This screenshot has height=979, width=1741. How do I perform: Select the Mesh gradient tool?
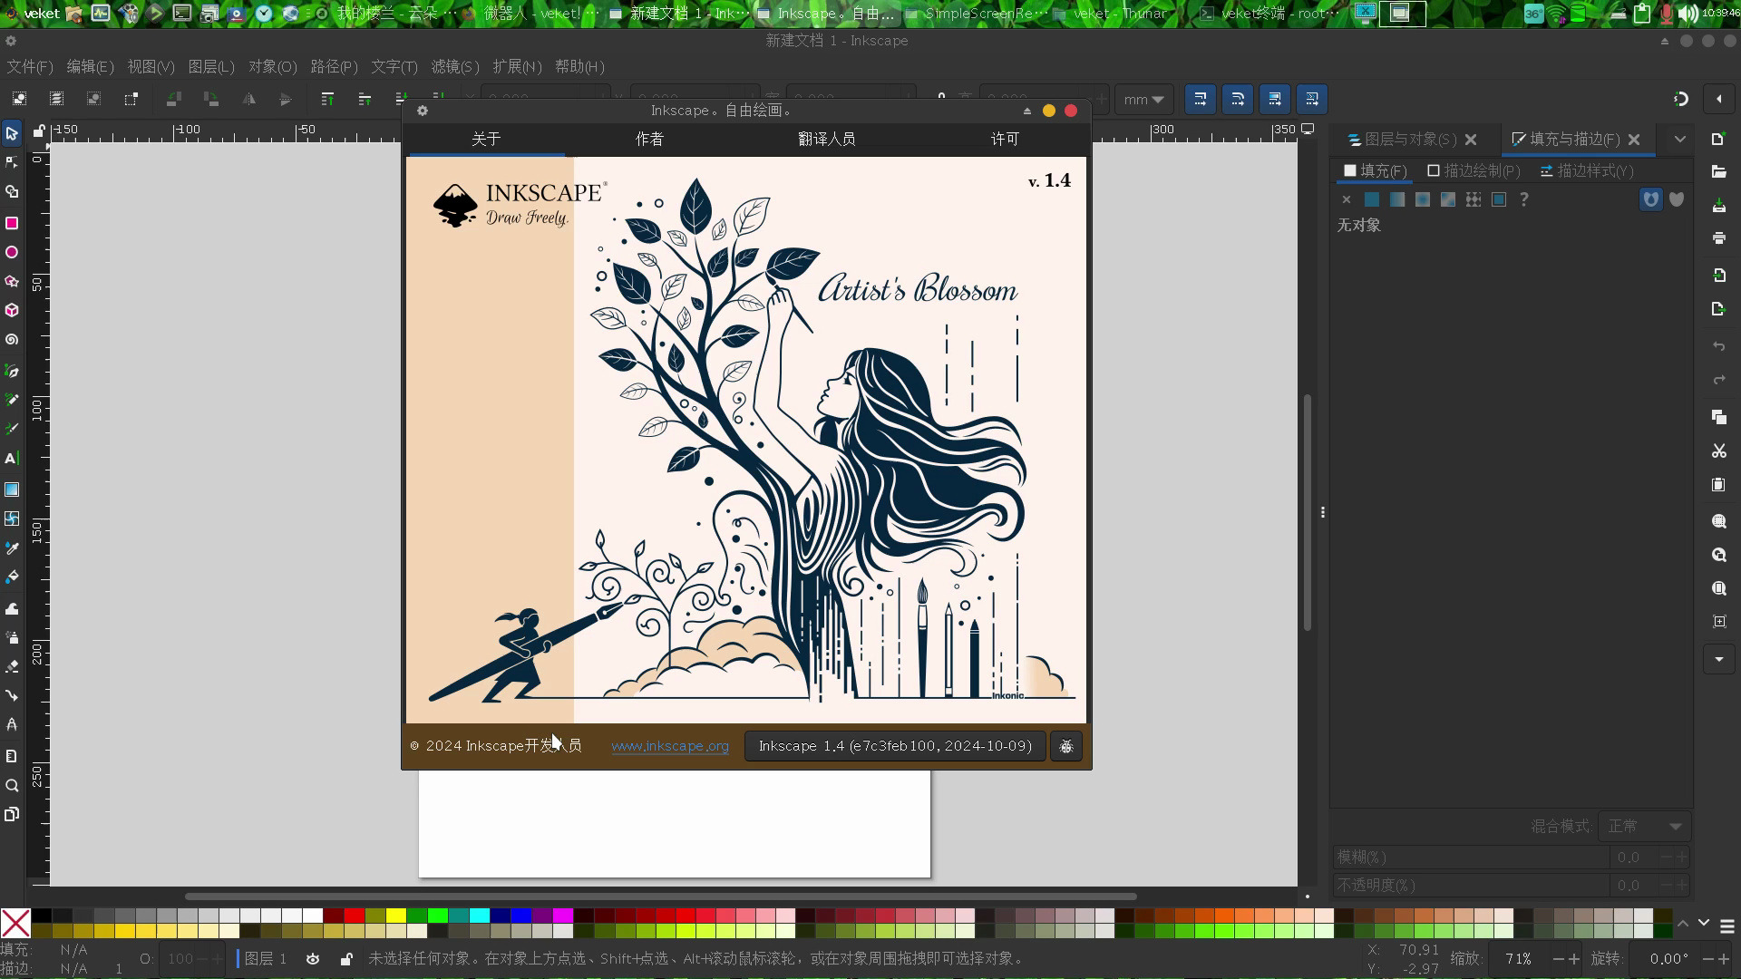point(12,519)
